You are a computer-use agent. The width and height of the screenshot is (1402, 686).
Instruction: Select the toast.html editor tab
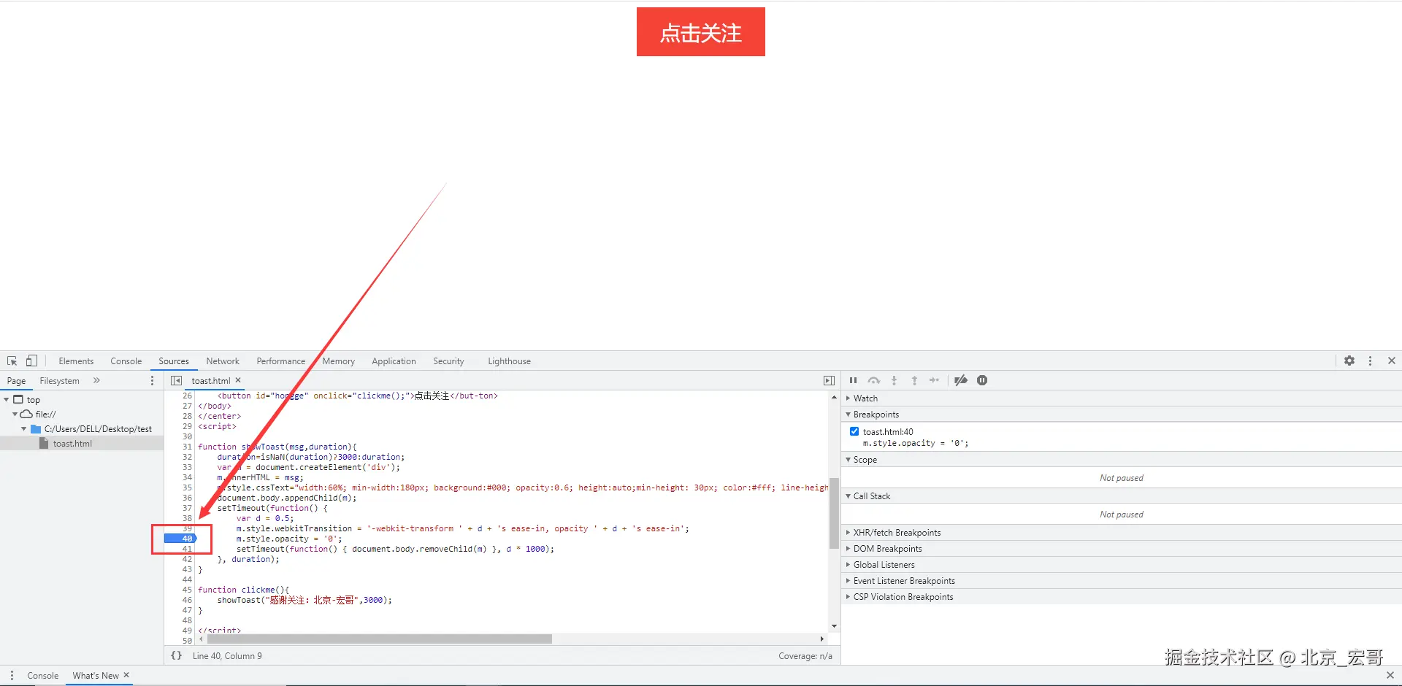tap(210, 381)
